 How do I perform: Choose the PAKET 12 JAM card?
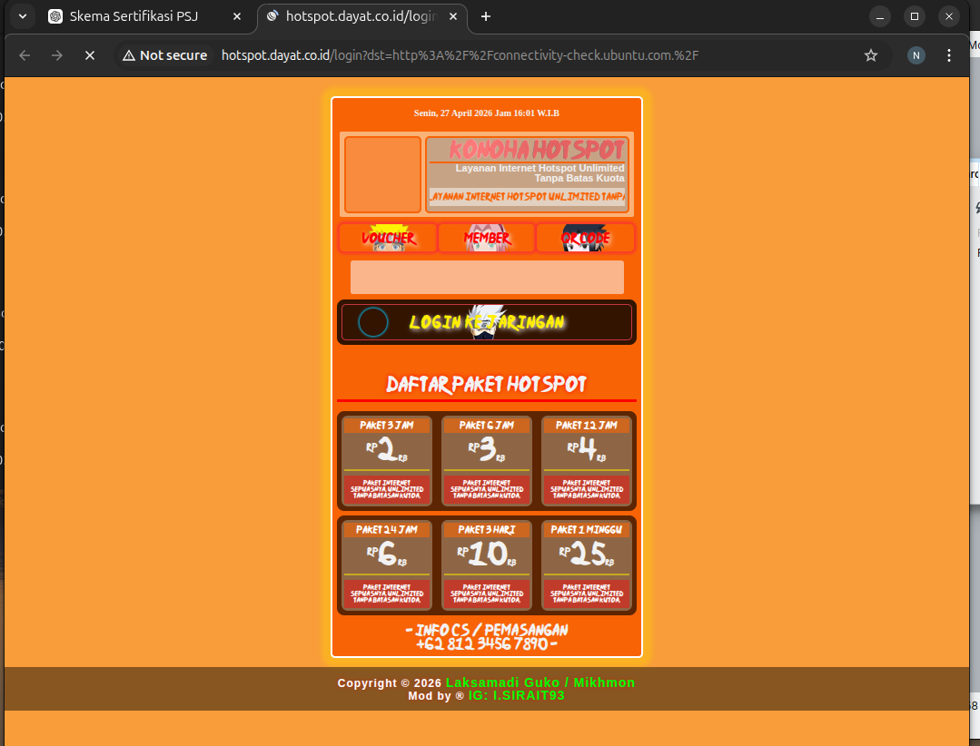(x=586, y=461)
